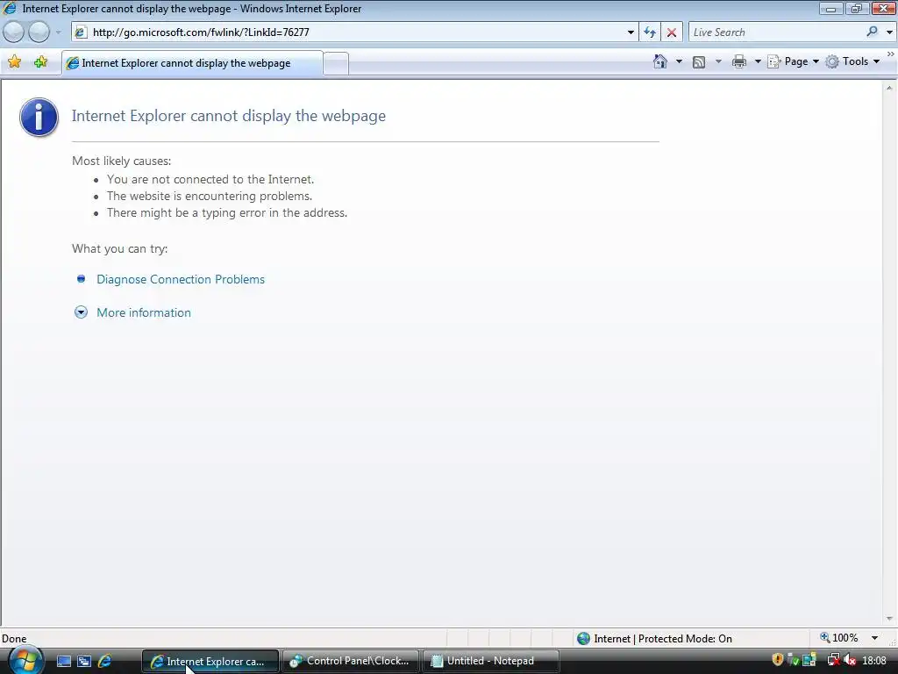Open a new blank tab
Viewport: 898px width, 674px height.
(x=336, y=63)
